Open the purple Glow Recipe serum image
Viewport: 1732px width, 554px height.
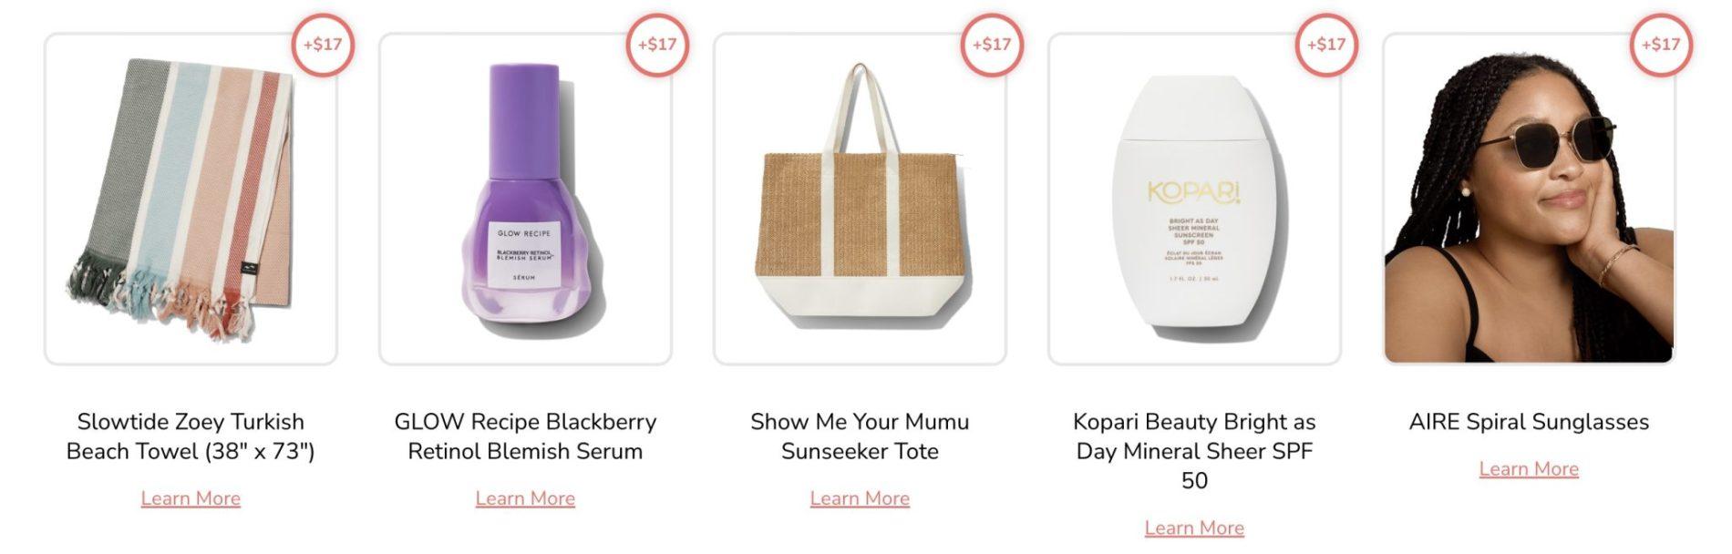[525, 200]
